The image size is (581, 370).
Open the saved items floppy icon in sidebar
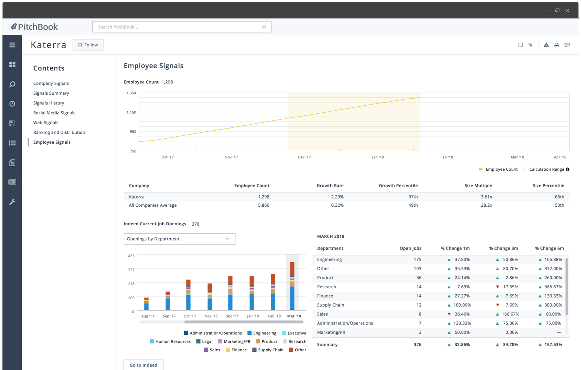tap(12, 123)
